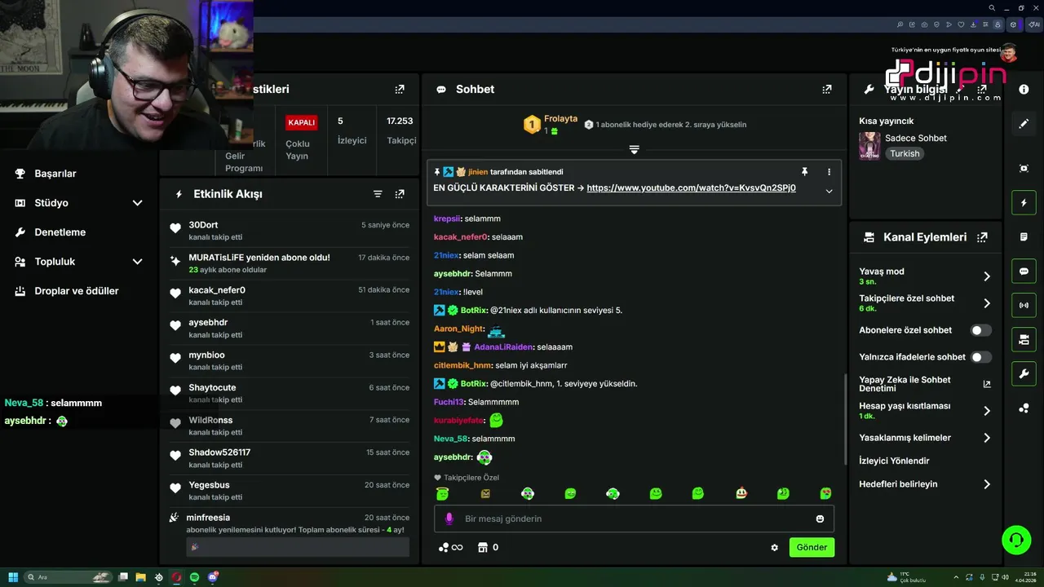1044x587 pixels.
Task: Click the channel points balance icon
Action: (x=450, y=548)
